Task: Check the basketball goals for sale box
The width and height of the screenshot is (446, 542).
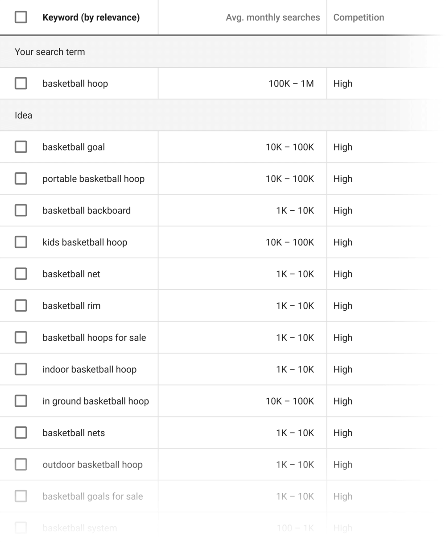Action: (21, 496)
